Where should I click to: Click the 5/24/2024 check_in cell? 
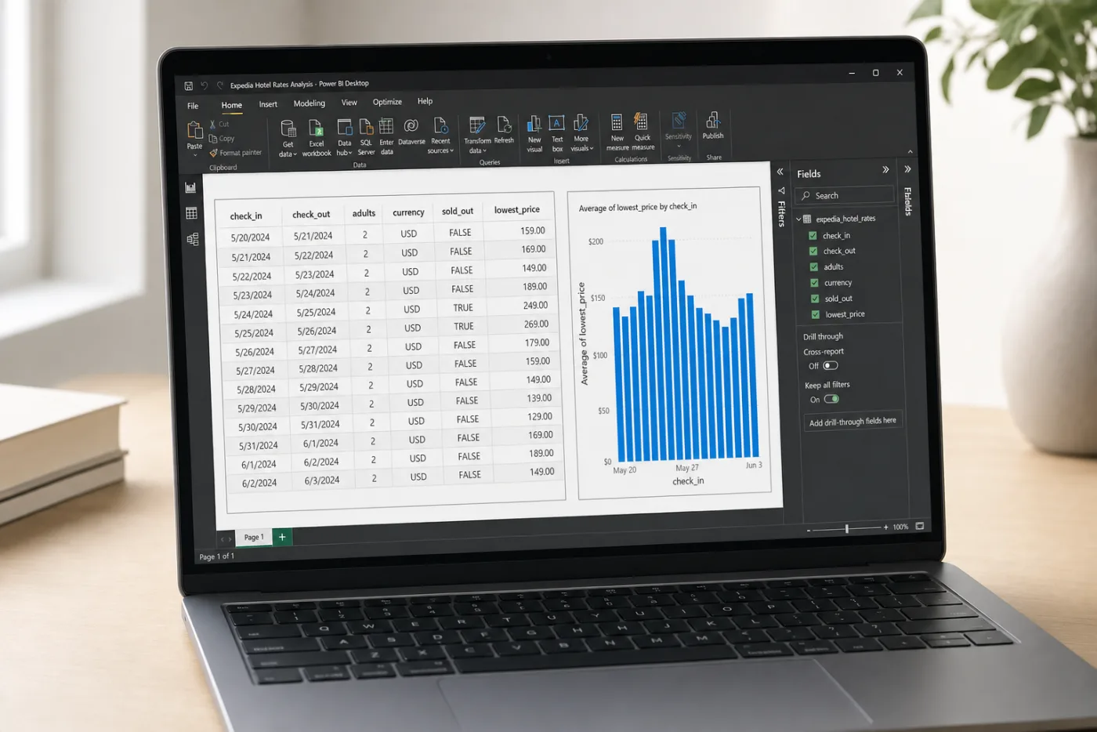253,314
